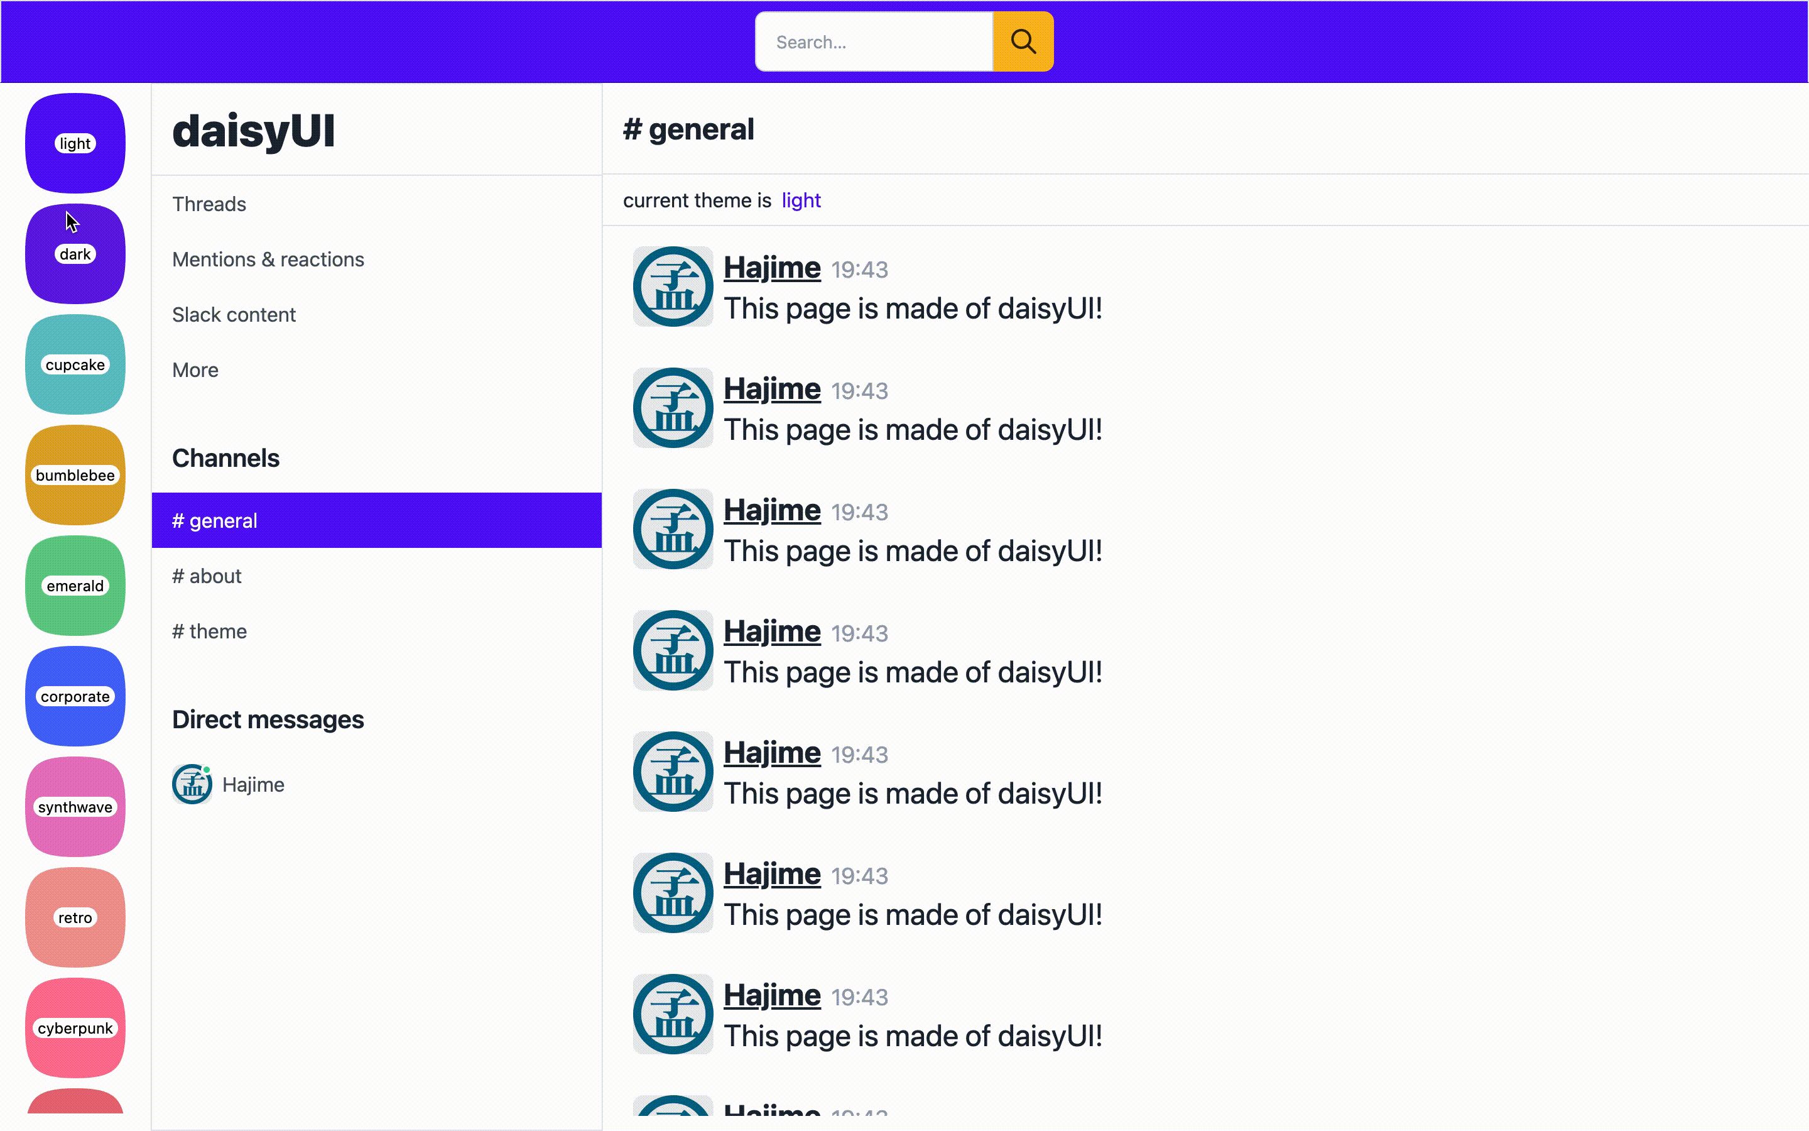The height and width of the screenshot is (1131, 1809).
Task: Click avatar of the sixth message
Action: click(x=673, y=892)
